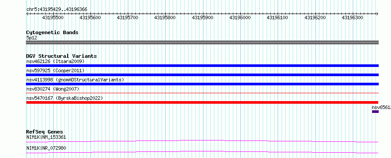Click ruler position 43195600
Screen dimensions: 391x158
tap(90, 18)
